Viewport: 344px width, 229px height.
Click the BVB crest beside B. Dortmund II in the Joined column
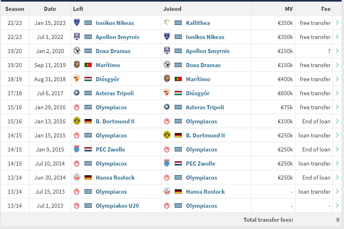pos(167,135)
